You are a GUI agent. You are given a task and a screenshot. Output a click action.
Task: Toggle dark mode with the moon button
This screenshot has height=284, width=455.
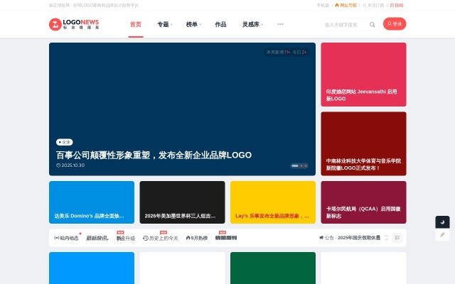(442, 222)
